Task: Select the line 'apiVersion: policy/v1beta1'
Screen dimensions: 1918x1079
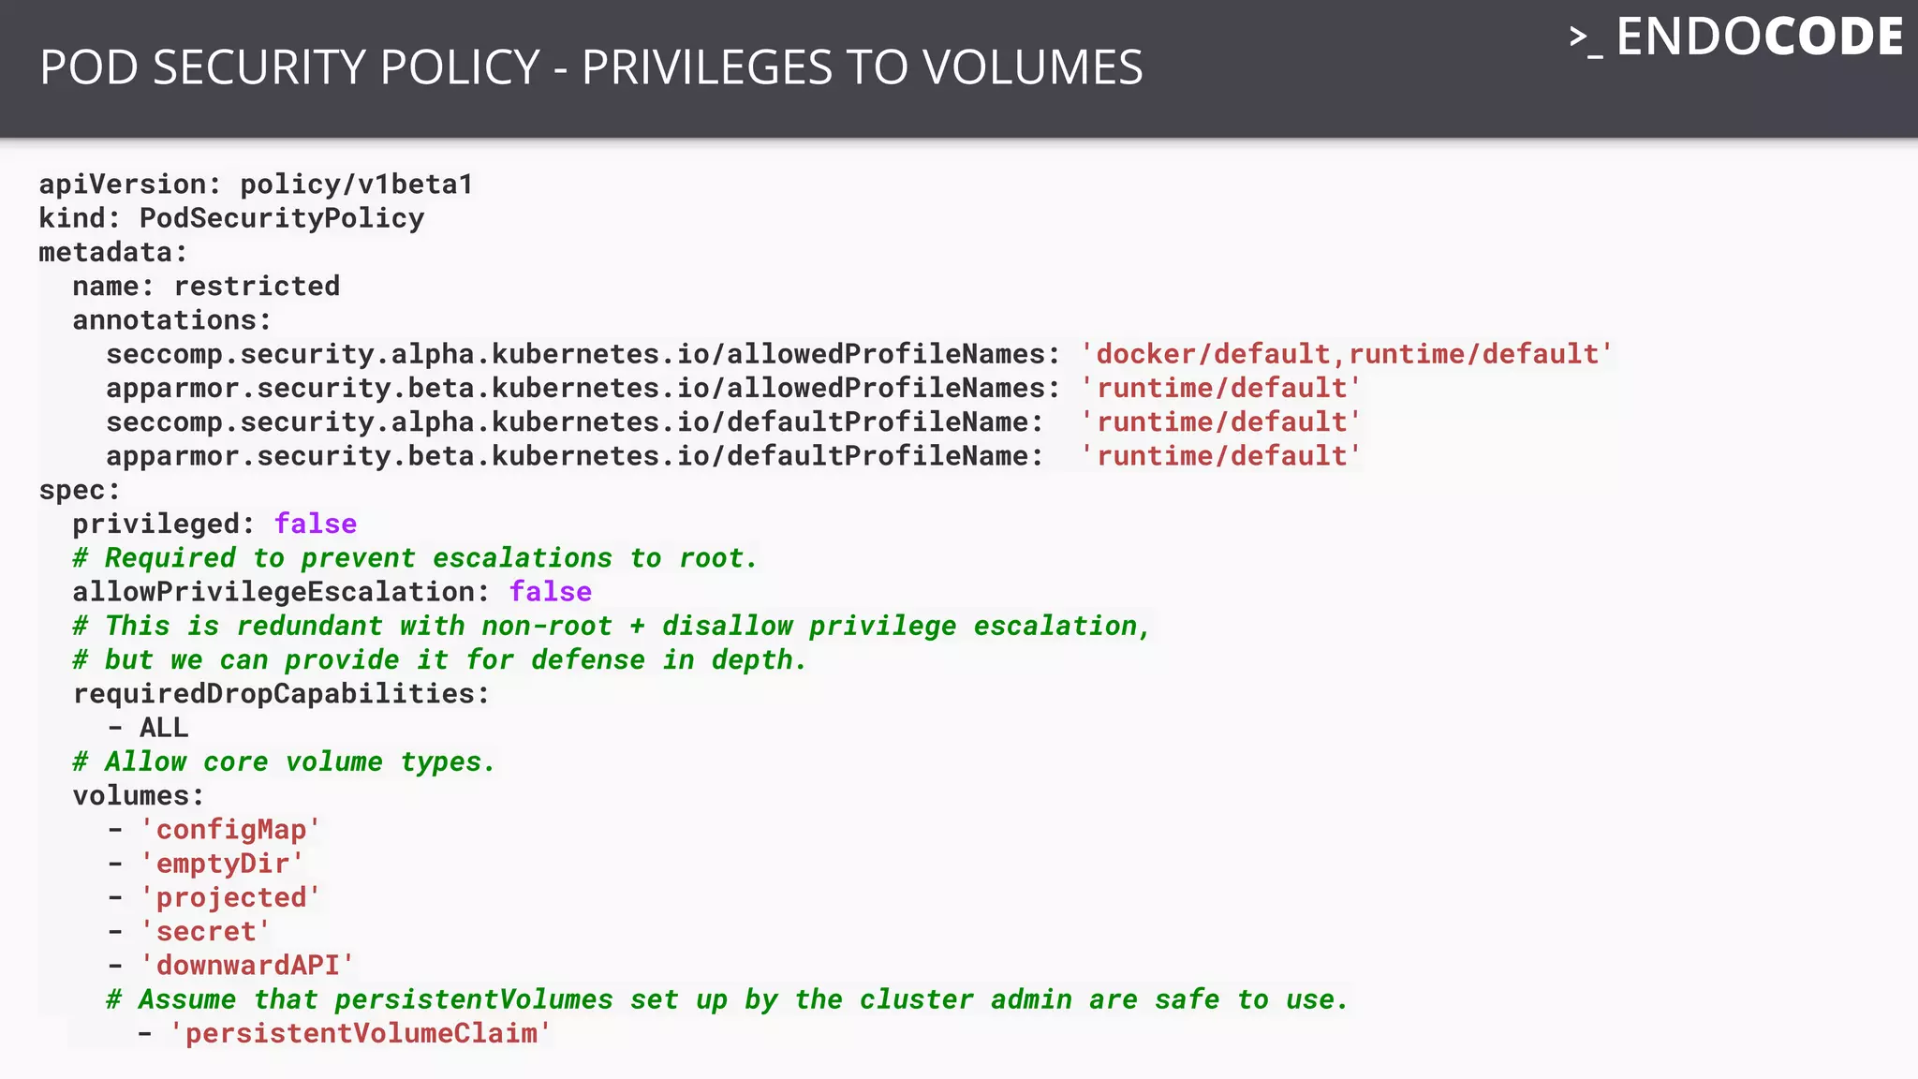Action: tap(256, 185)
